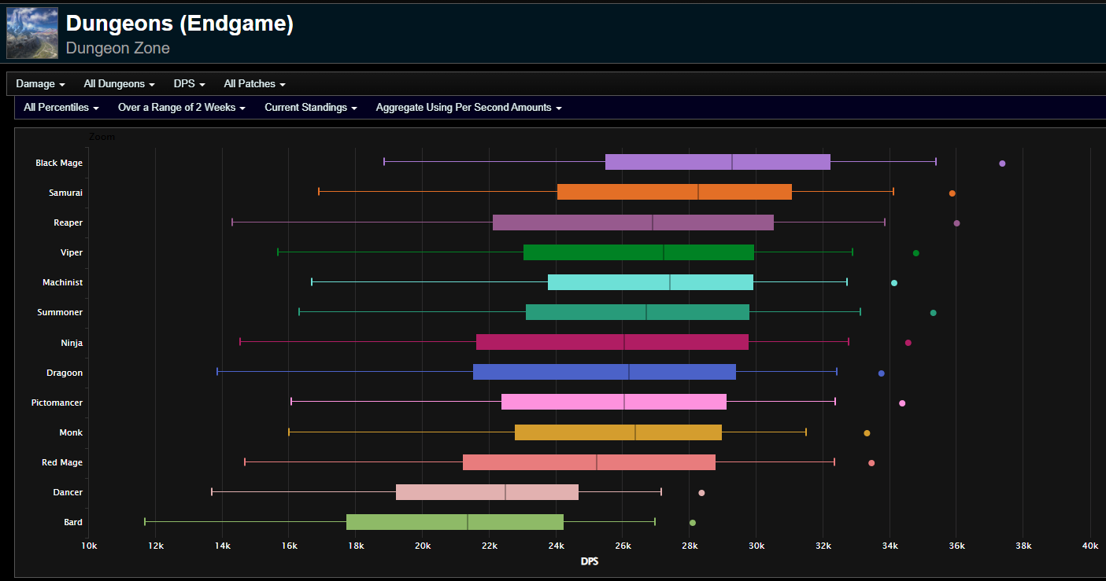1106x581 pixels.
Task: Click the Monk outlier dot
Action: 867,433
